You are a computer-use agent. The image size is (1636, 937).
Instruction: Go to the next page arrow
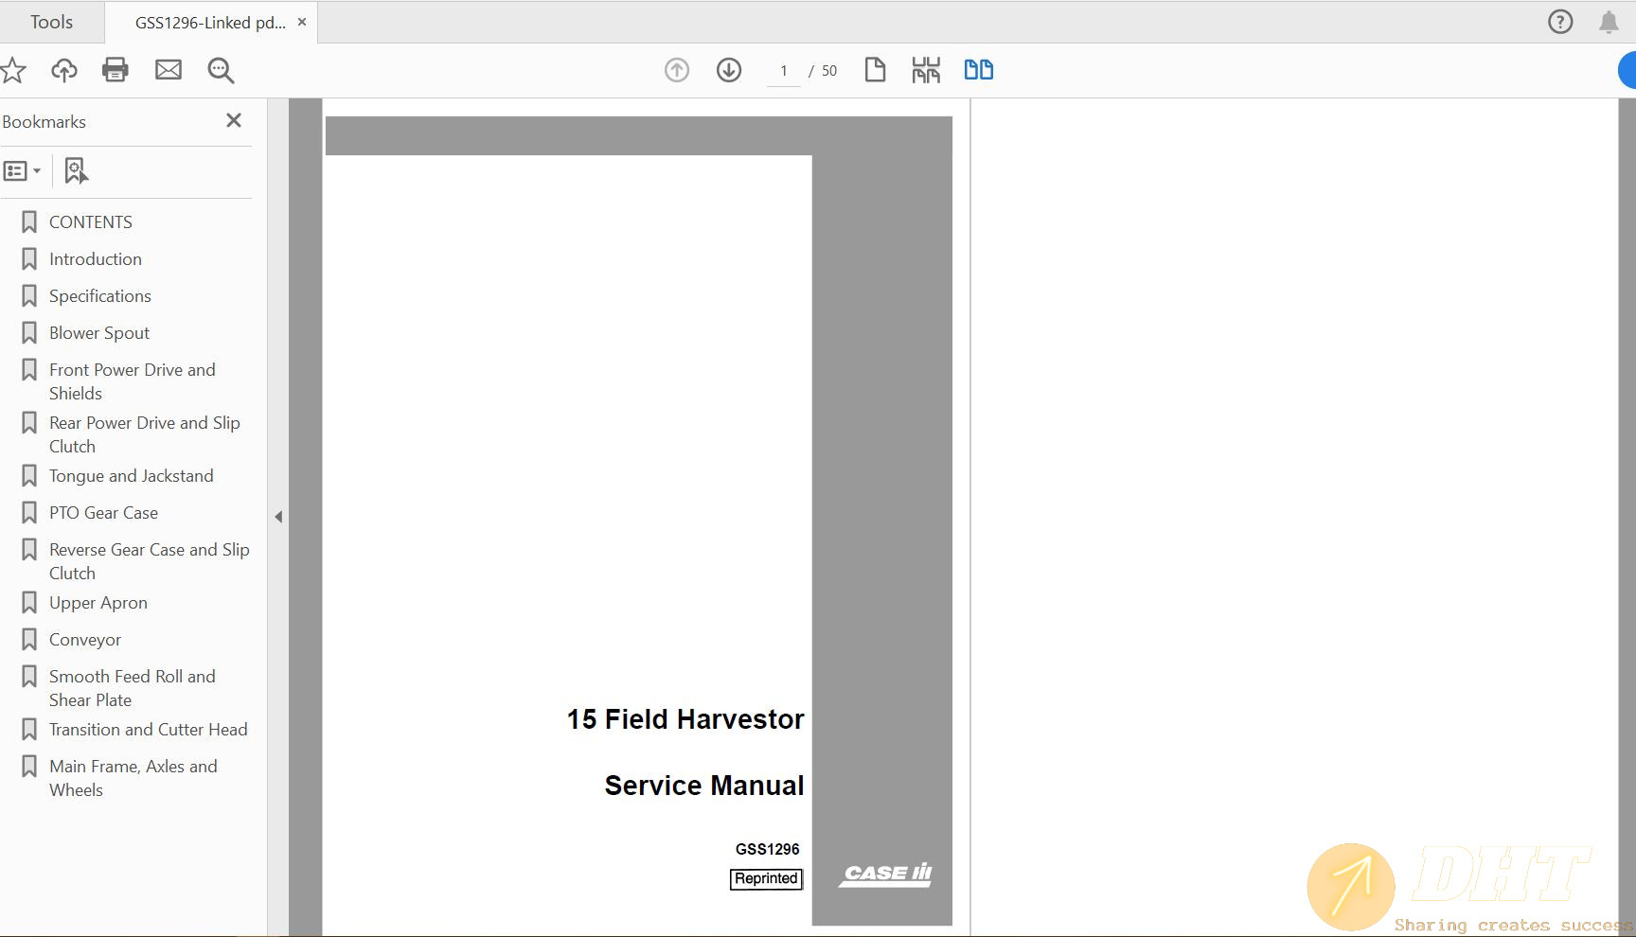729,70
